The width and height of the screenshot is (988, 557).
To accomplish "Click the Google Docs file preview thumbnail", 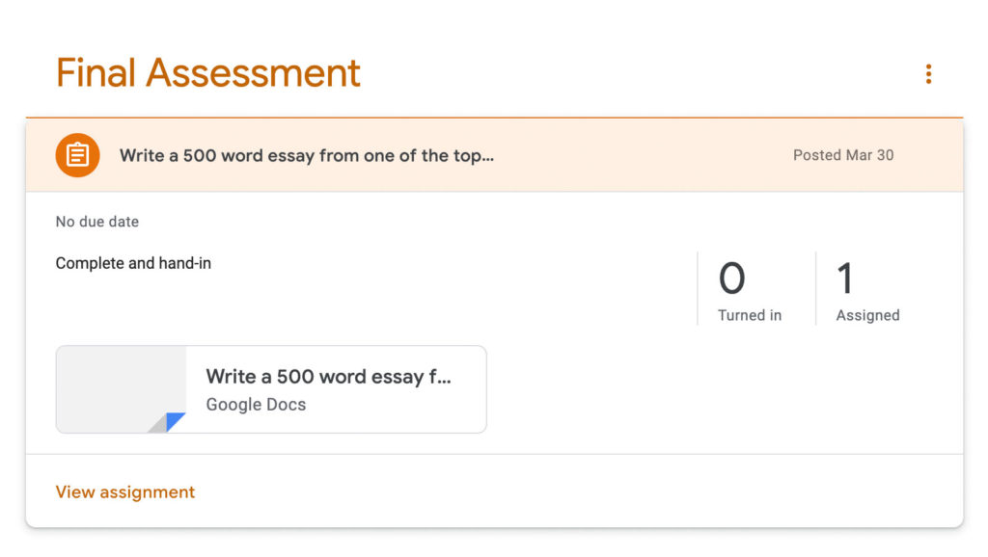I will coord(121,389).
